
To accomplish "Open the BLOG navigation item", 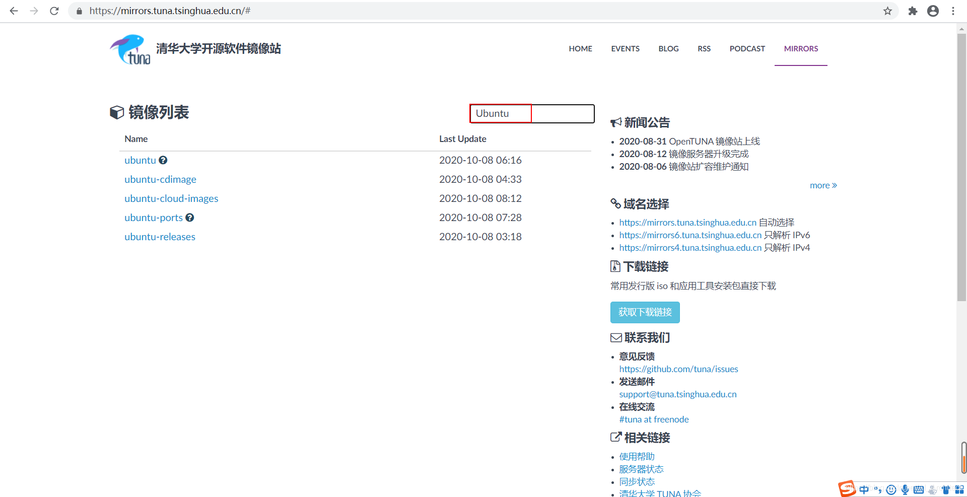I will 668,49.
